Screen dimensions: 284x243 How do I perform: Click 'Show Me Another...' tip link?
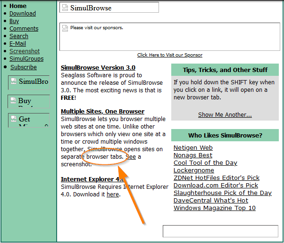coord(225,115)
